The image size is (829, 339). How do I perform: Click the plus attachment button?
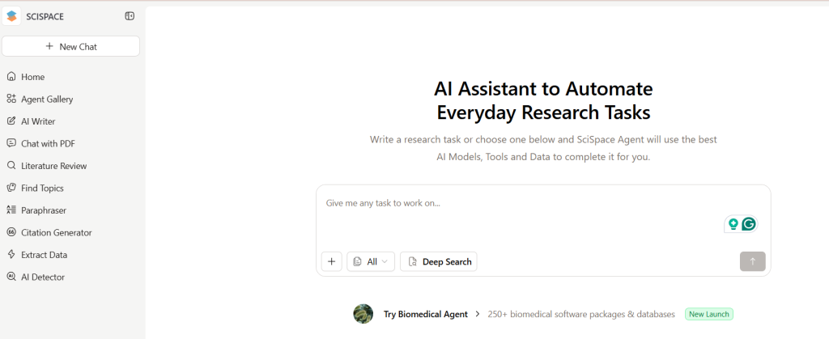(332, 261)
